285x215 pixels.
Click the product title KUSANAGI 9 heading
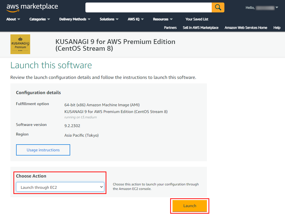click(115, 45)
